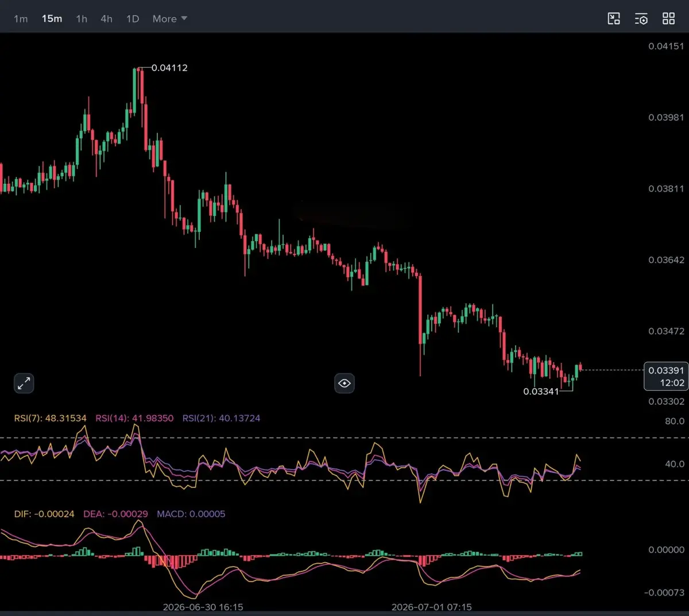Viewport: 689px width, 616px height.
Task: Click the RSI axis value 40.0
Action: click(x=675, y=463)
